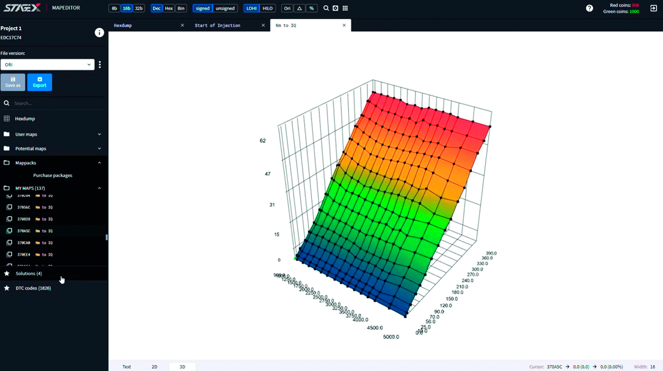Viewport: 663px width, 371px height.
Task: Click the Green coins: 1000 balance
Action: point(621,12)
